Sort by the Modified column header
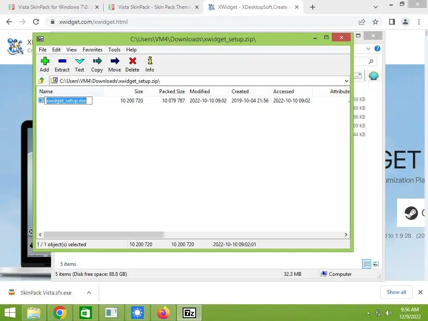The height and width of the screenshot is (321, 428). click(x=208, y=92)
